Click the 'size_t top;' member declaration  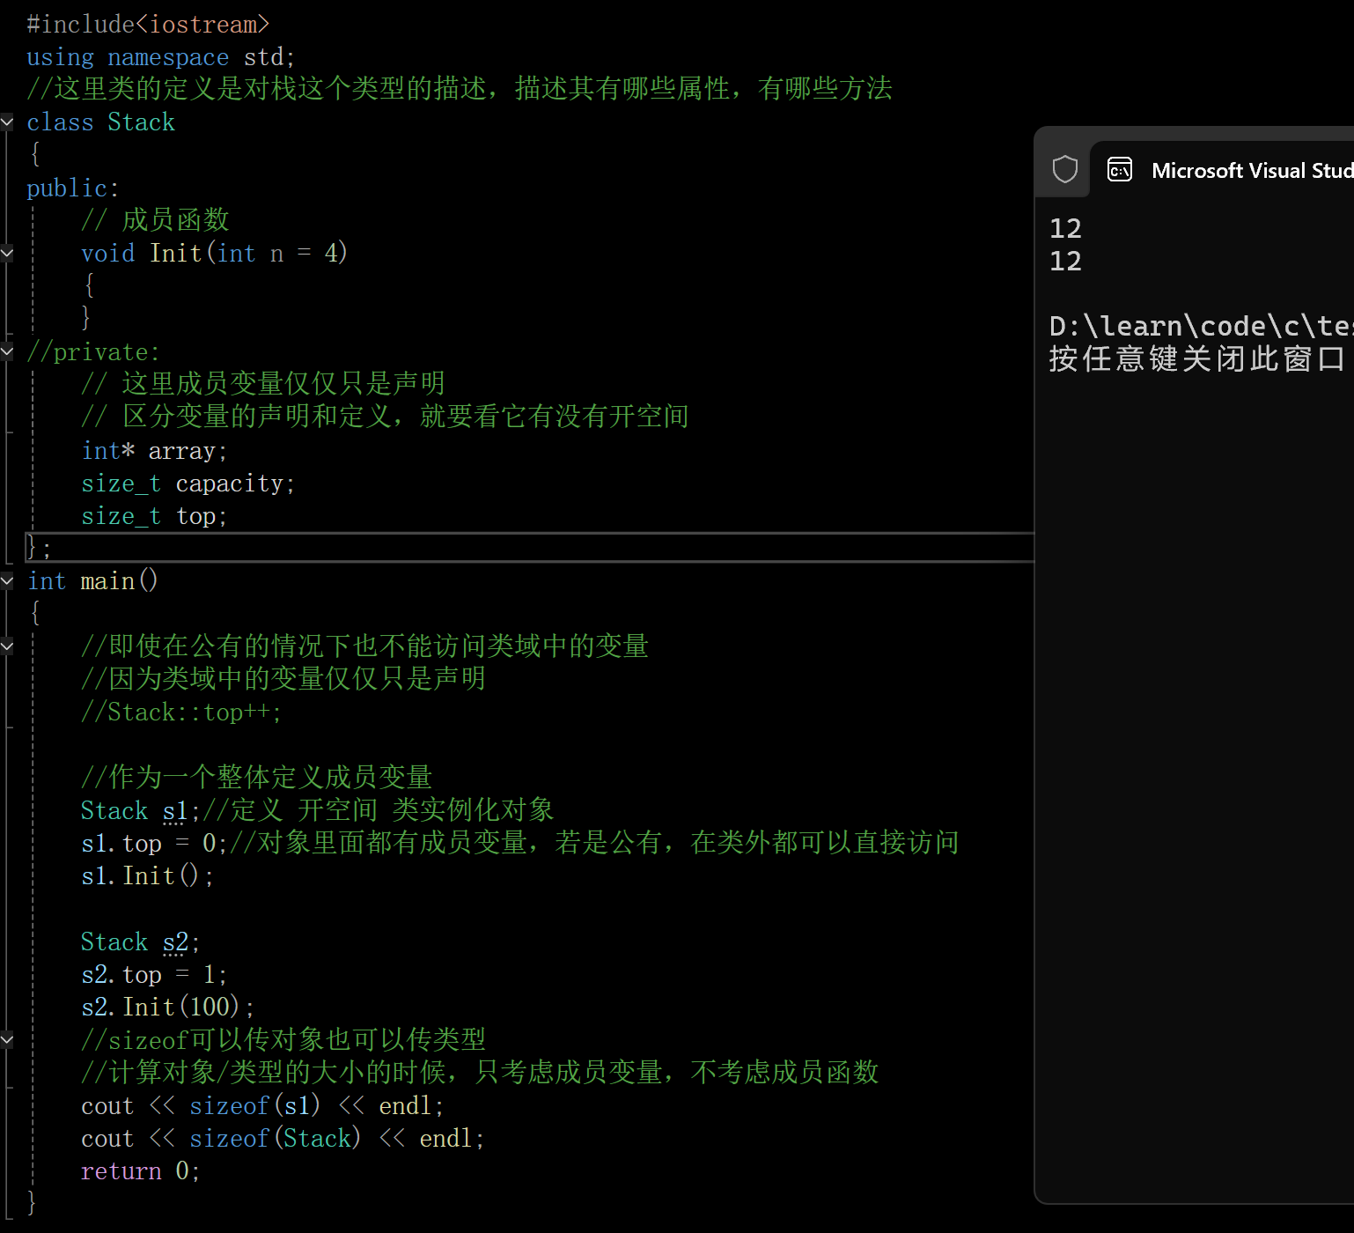154,516
